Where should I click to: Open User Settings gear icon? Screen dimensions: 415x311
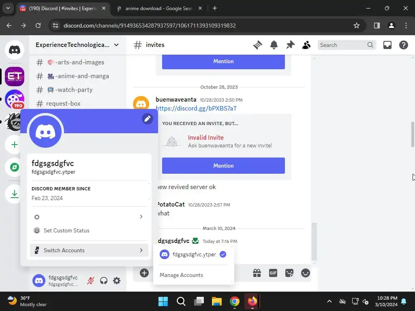[x=117, y=281]
